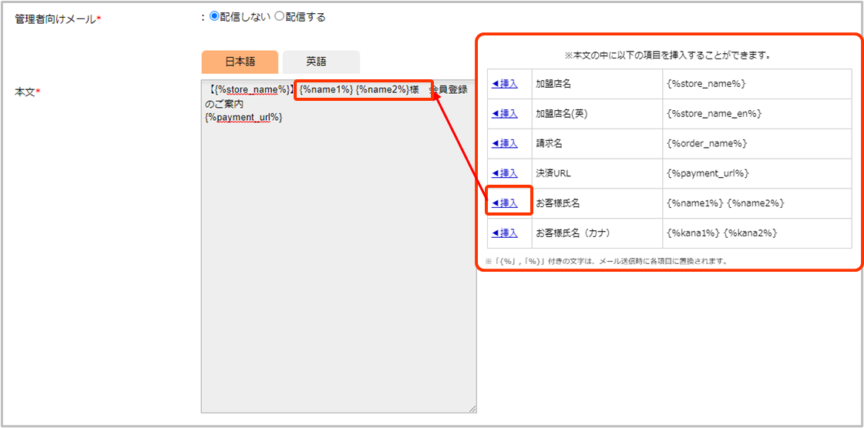The image size is (864, 428).
Task: Click 挿入 link for 加盟店名
Action: (506, 84)
